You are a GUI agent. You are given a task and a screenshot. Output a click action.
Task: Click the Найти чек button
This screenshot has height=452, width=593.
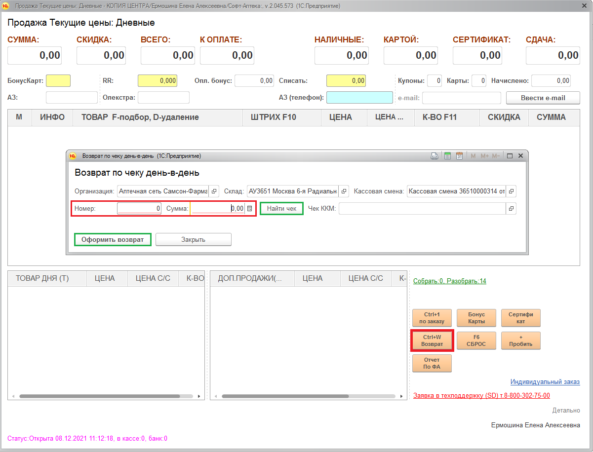pyautogui.click(x=281, y=209)
